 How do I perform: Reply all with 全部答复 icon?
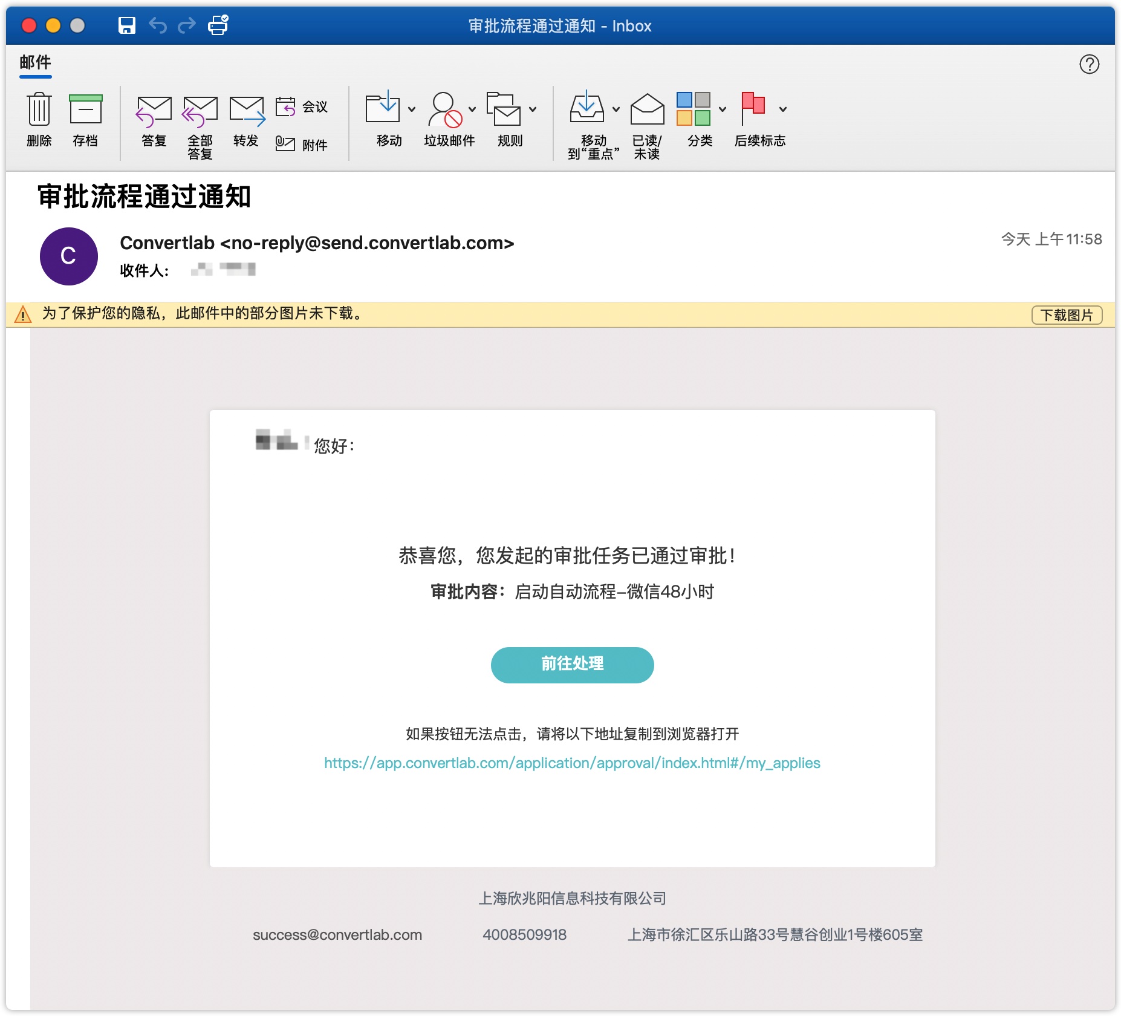click(x=200, y=111)
